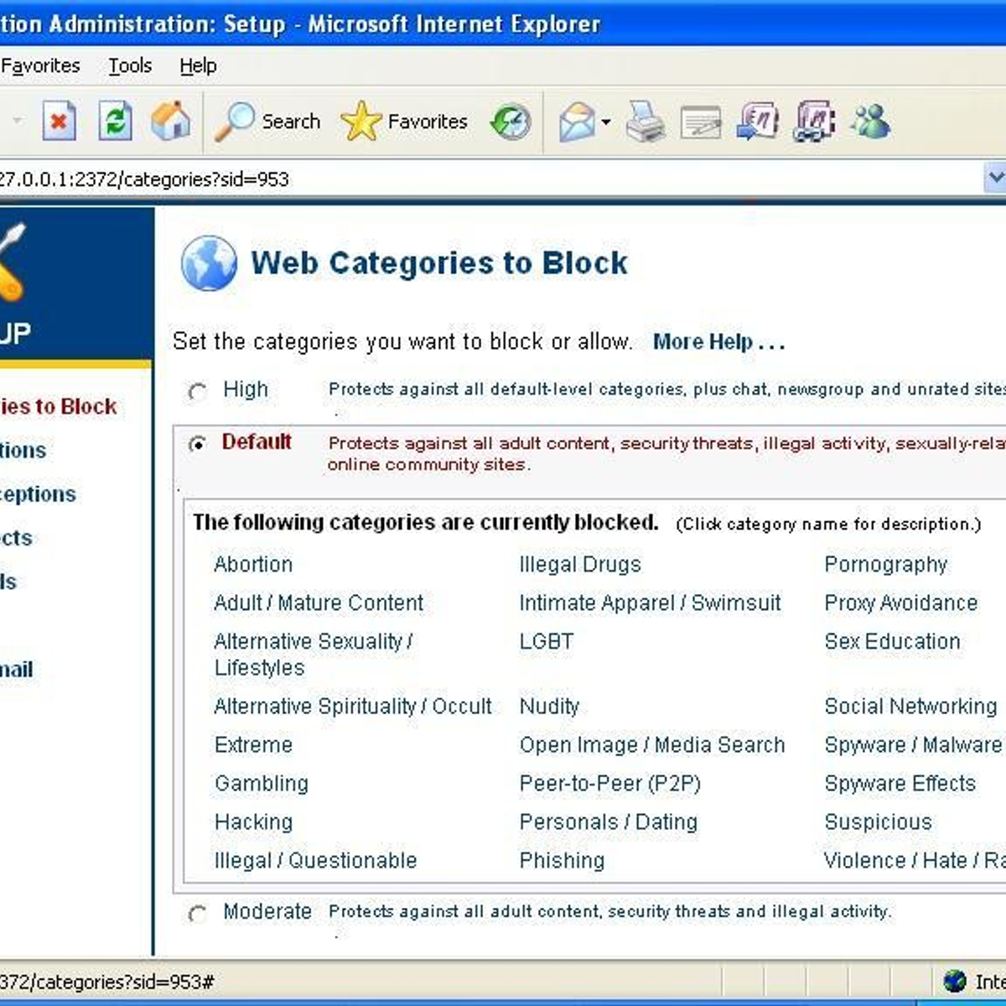This screenshot has height=1006, width=1006.
Task: Go to the Home page icon
Action: pos(170,122)
